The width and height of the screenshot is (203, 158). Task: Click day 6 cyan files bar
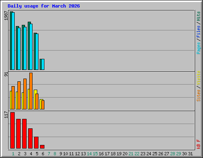43,64
